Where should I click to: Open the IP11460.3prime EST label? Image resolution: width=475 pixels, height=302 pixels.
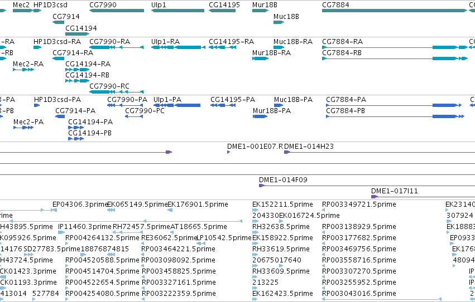click(x=85, y=227)
